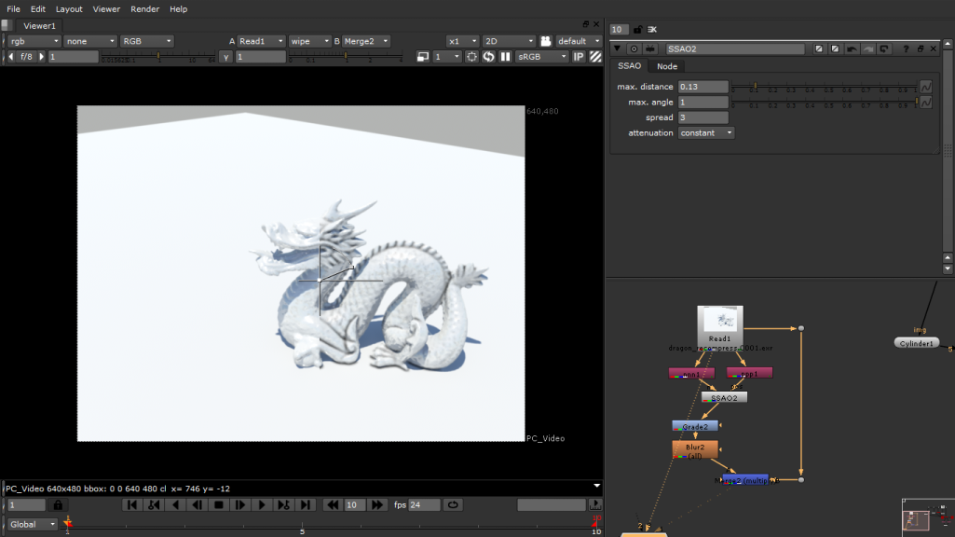Skip back by frame increment
The image size is (955, 537).
[333, 504]
